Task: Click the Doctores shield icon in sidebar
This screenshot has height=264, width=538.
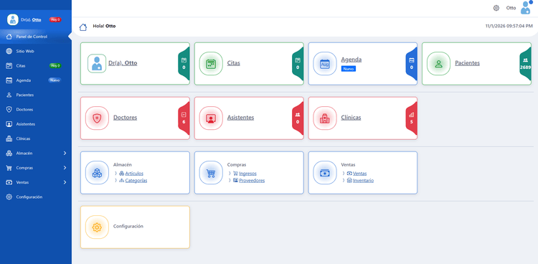Action: 9,110
